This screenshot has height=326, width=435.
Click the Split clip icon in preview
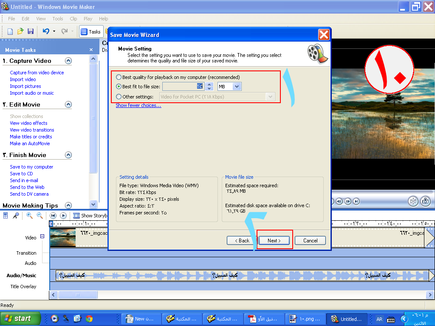(x=413, y=201)
